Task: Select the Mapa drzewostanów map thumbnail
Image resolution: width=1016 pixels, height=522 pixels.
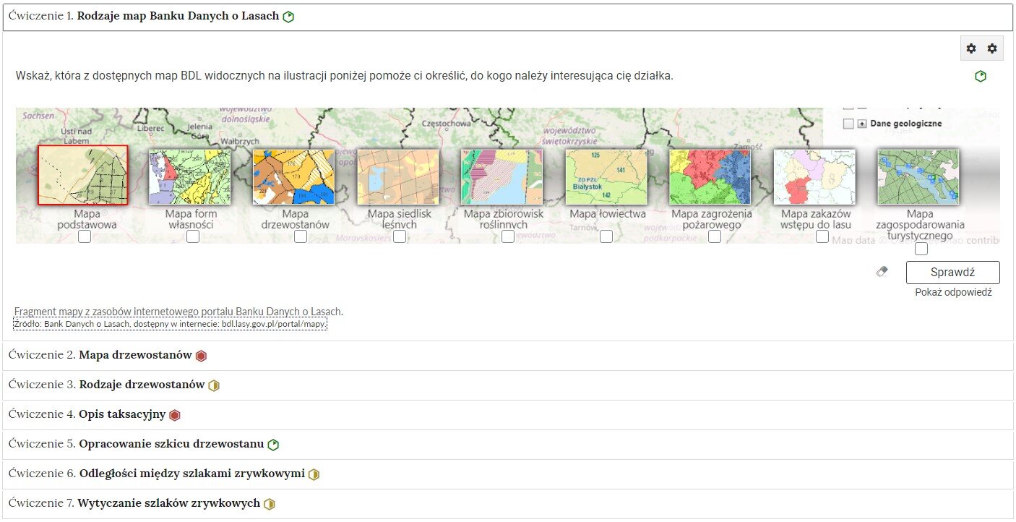Action: tap(293, 176)
